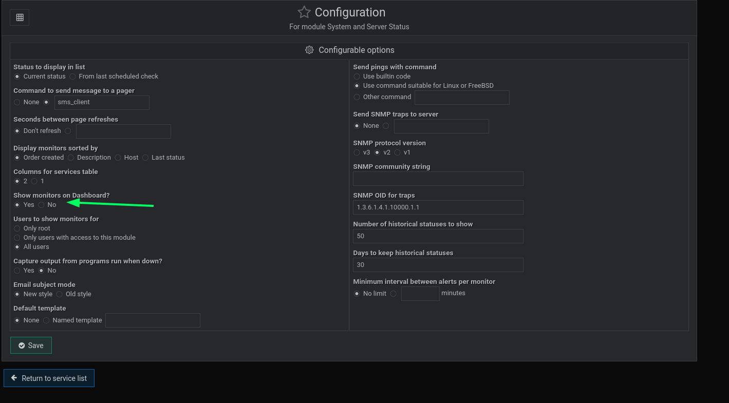Click the days to keep field showing 30
The image size is (729, 403).
[438, 265]
